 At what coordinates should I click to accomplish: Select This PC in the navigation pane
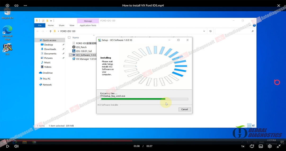(x=46, y=79)
